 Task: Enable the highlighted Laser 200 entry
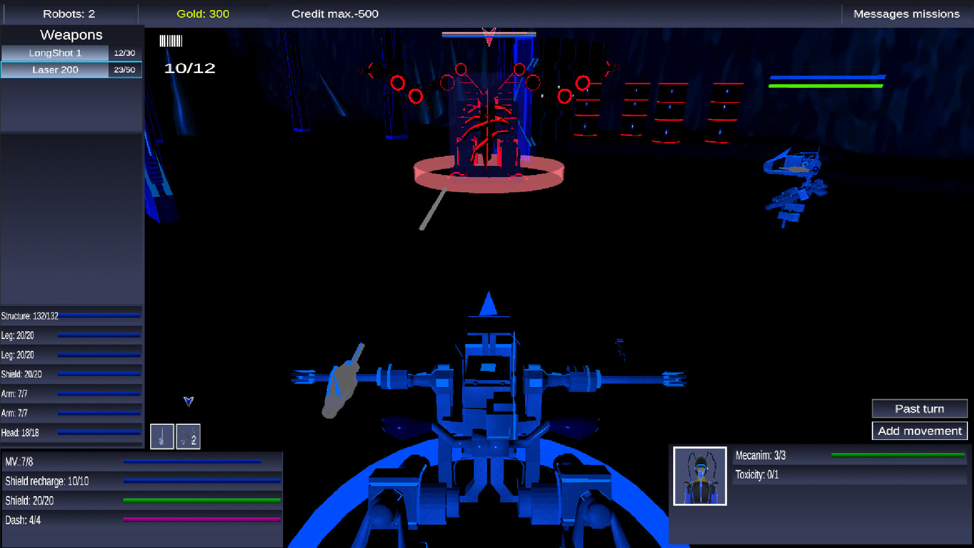click(x=55, y=70)
